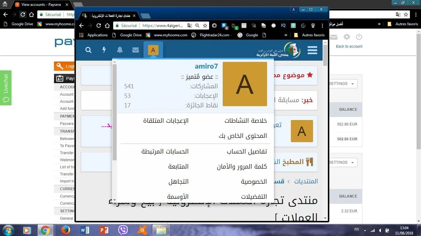The height and width of the screenshot is (236, 421).
Task: Click the amiro7 username link
Action: pyautogui.click(x=206, y=66)
